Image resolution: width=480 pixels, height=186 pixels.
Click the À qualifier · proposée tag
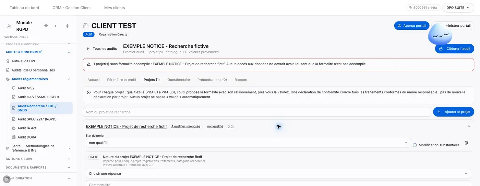point(186,127)
